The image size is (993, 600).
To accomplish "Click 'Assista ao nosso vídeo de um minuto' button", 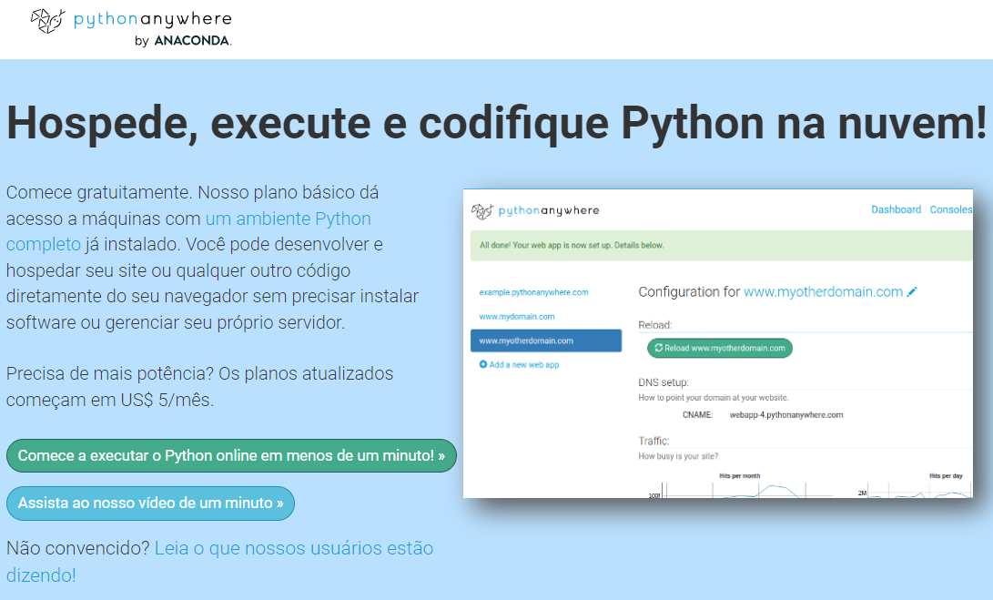I will tap(150, 503).
